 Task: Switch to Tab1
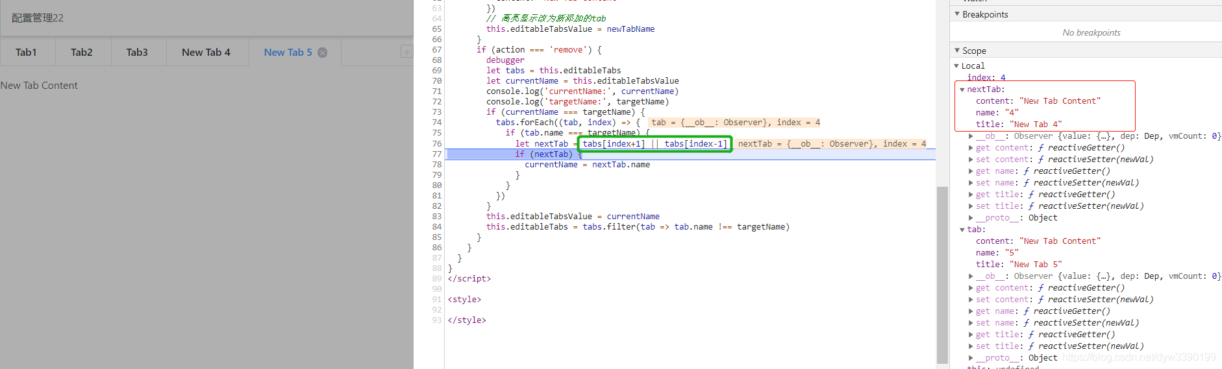(x=27, y=53)
